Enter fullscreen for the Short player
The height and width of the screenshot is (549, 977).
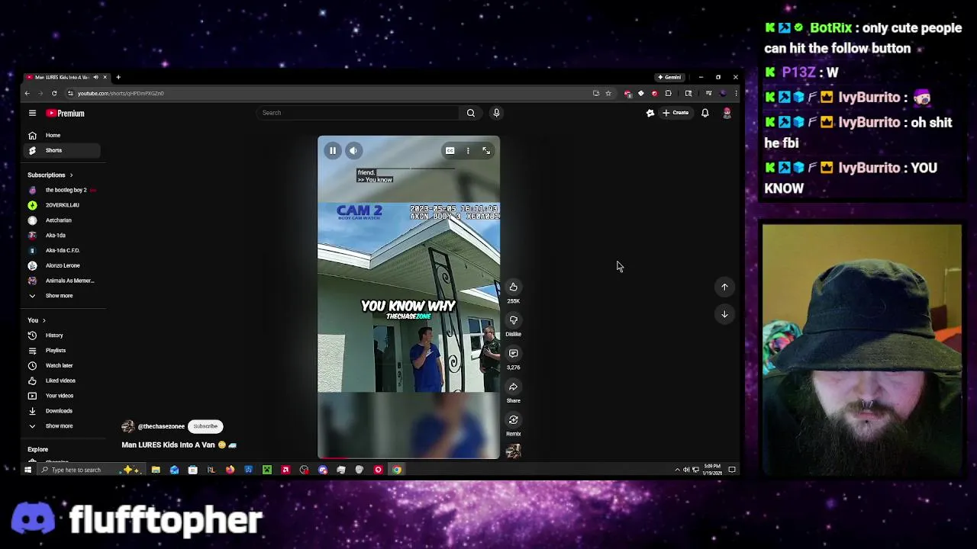click(486, 151)
